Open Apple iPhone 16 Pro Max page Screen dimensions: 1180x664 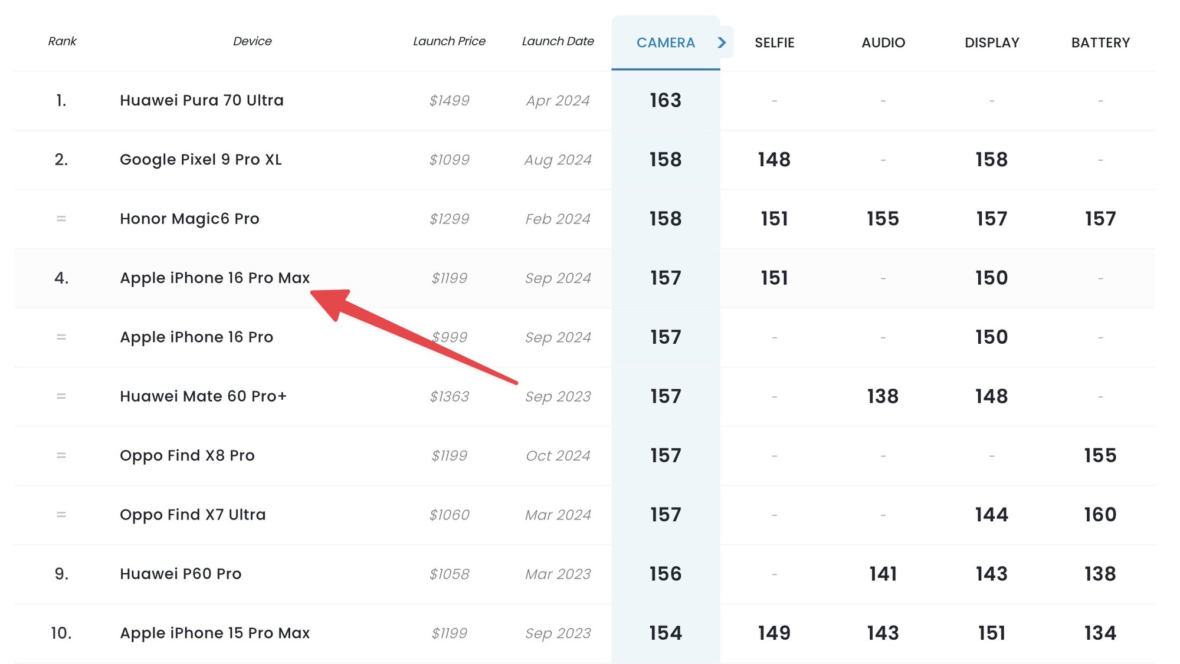tap(215, 278)
